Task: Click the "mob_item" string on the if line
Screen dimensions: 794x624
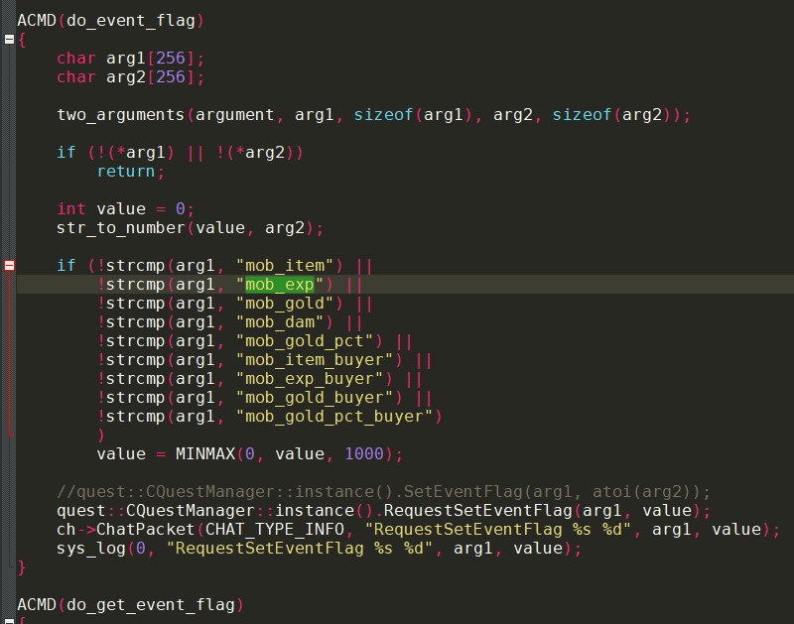Action: tap(285, 266)
